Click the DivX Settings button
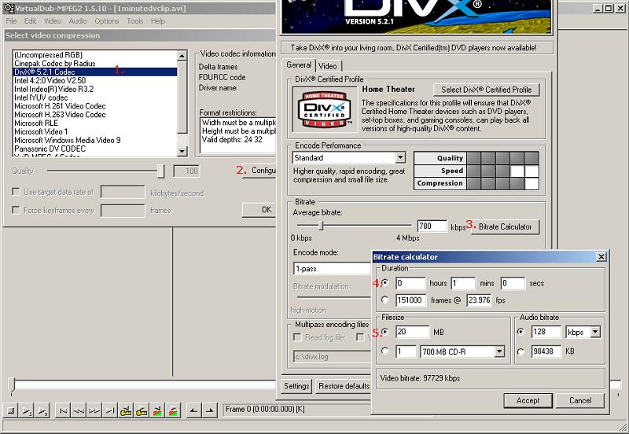 pos(296,386)
